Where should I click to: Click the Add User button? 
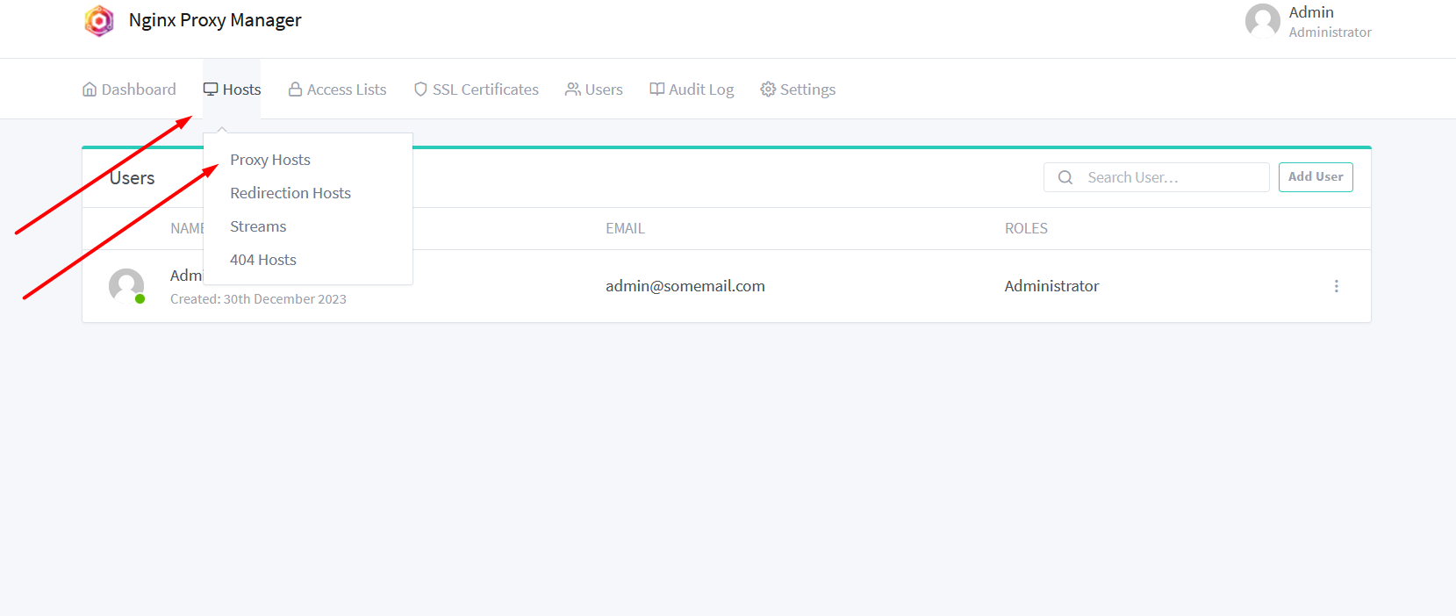[x=1316, y=177]
